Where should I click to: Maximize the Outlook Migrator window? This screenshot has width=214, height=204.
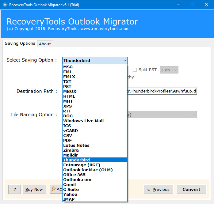[x=193, y=5]
